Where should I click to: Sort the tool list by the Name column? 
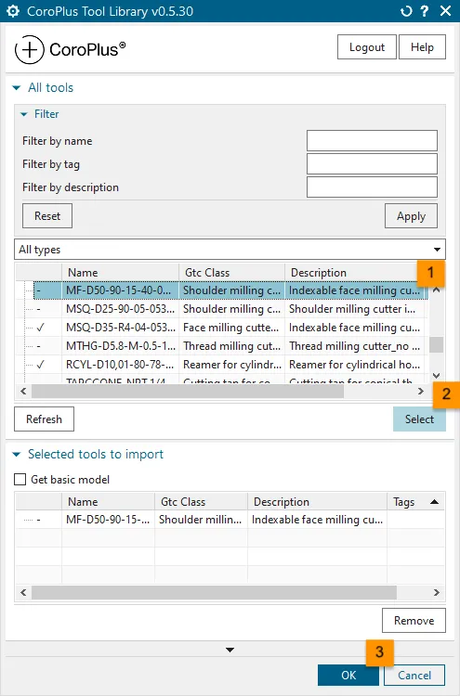click(120, 273)
